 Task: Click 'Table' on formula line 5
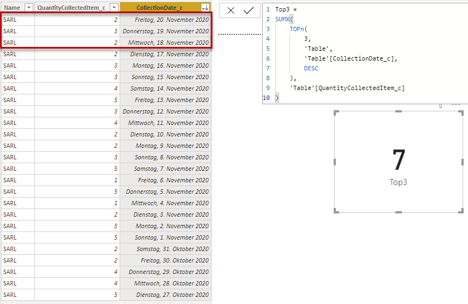coord(316,49)
